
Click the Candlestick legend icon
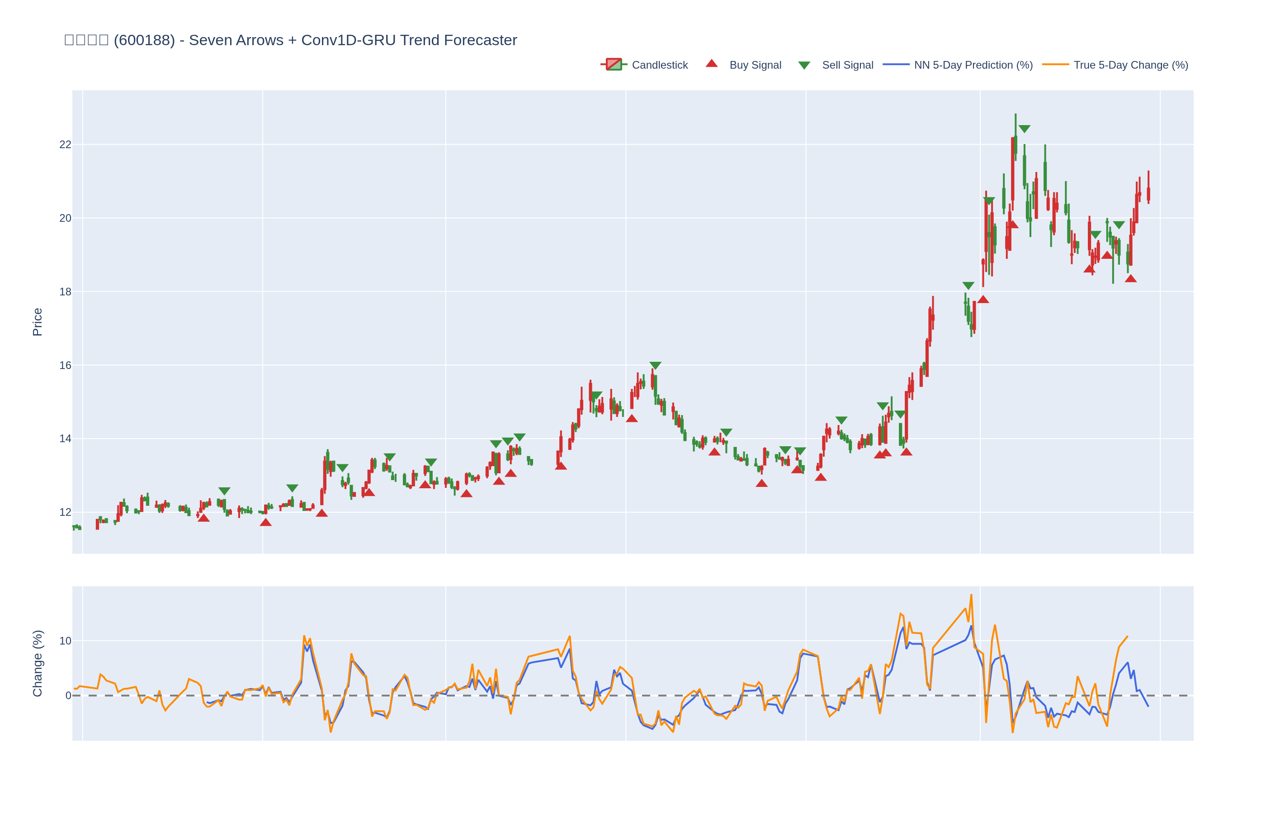click(x=614, y=65)
